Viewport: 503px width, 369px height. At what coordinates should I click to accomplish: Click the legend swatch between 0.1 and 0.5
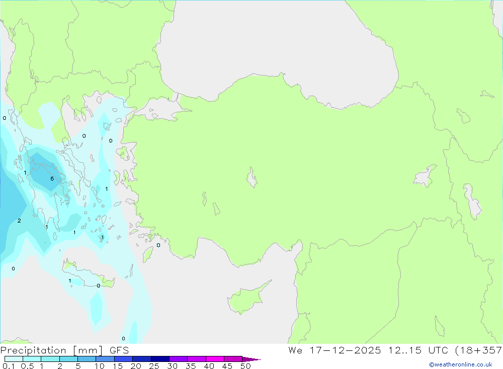click(x=14, y=359)
